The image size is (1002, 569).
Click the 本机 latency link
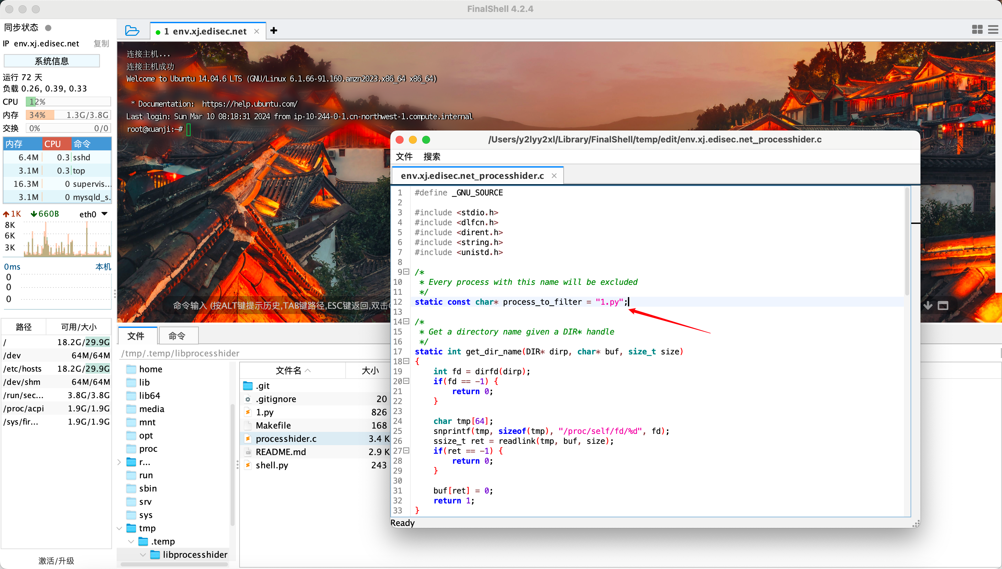click(103, 267)
